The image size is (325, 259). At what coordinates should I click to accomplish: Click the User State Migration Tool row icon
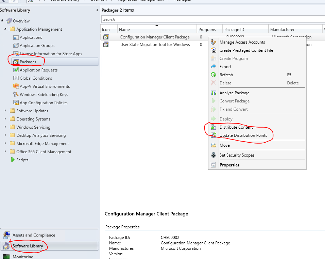pos(106,44)
